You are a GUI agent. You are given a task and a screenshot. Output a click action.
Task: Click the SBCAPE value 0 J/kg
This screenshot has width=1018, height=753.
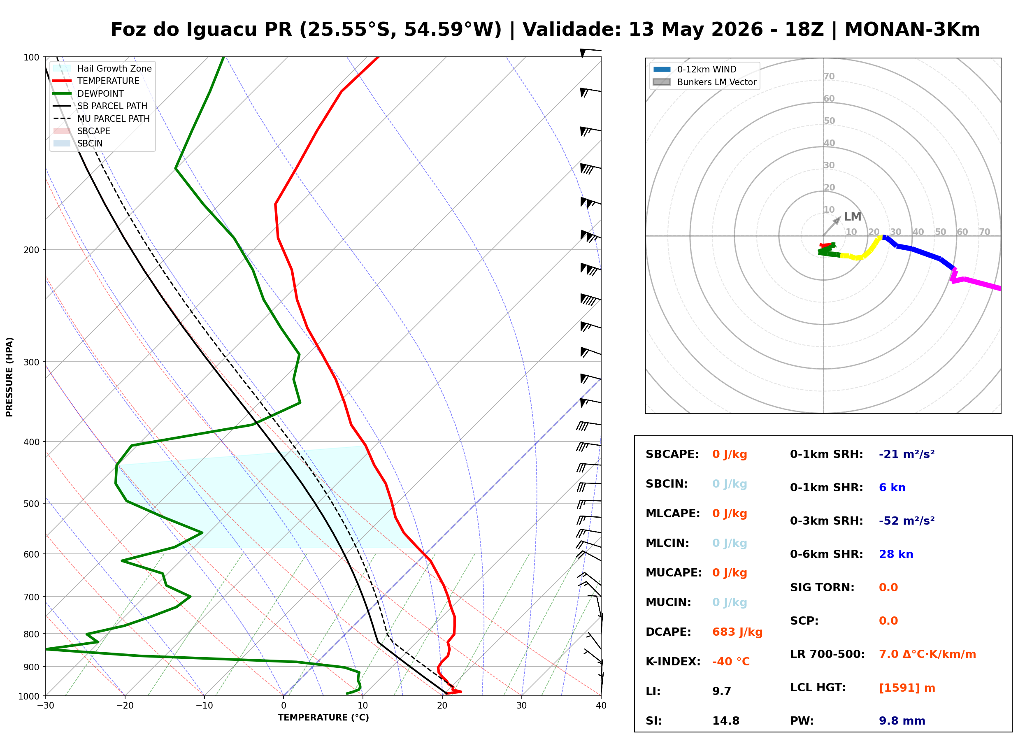coord(730,454)
